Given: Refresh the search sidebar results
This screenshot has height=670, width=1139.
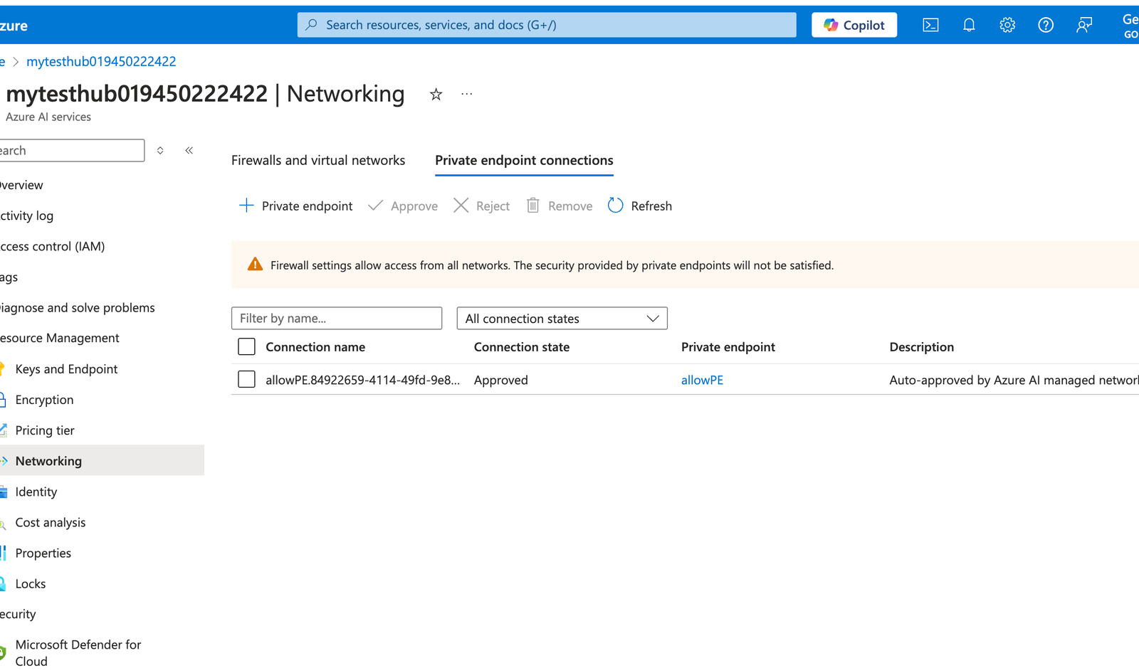Looking at the screenshot, I should coord(160,150).
